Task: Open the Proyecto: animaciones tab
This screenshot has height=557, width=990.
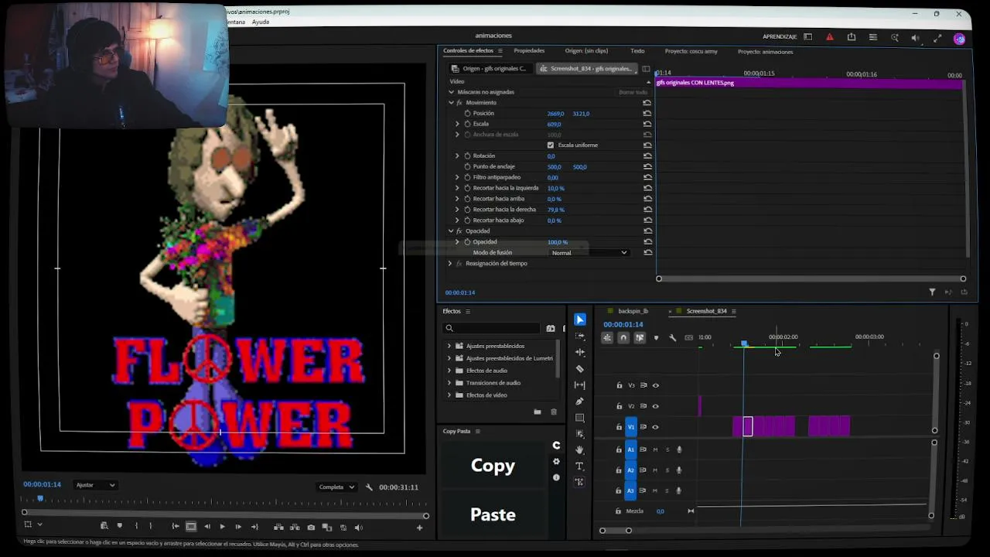Action: (x=765, y=52)
